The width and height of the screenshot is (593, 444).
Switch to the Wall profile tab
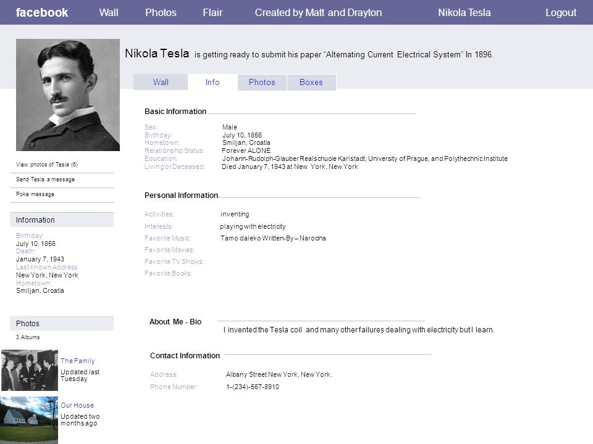(x=161, y=82)
